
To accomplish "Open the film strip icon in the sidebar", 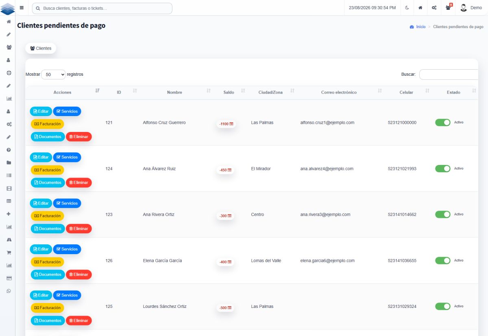I will tap(9, 188).
